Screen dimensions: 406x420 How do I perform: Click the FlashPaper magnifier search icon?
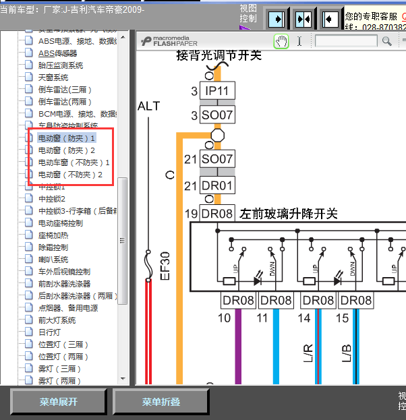click(386, 41)
